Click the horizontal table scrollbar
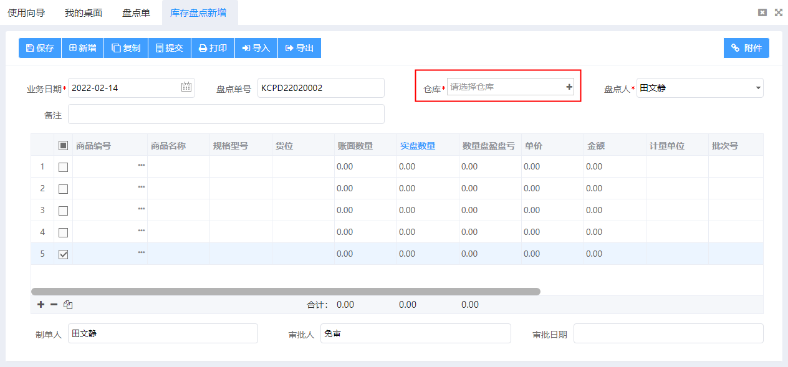This screenshot has height=367, width=788. (286, 292)
